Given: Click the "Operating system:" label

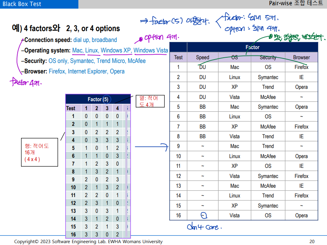Looking at the screenshot, I should pyautogui.click(x=48, y=50).
